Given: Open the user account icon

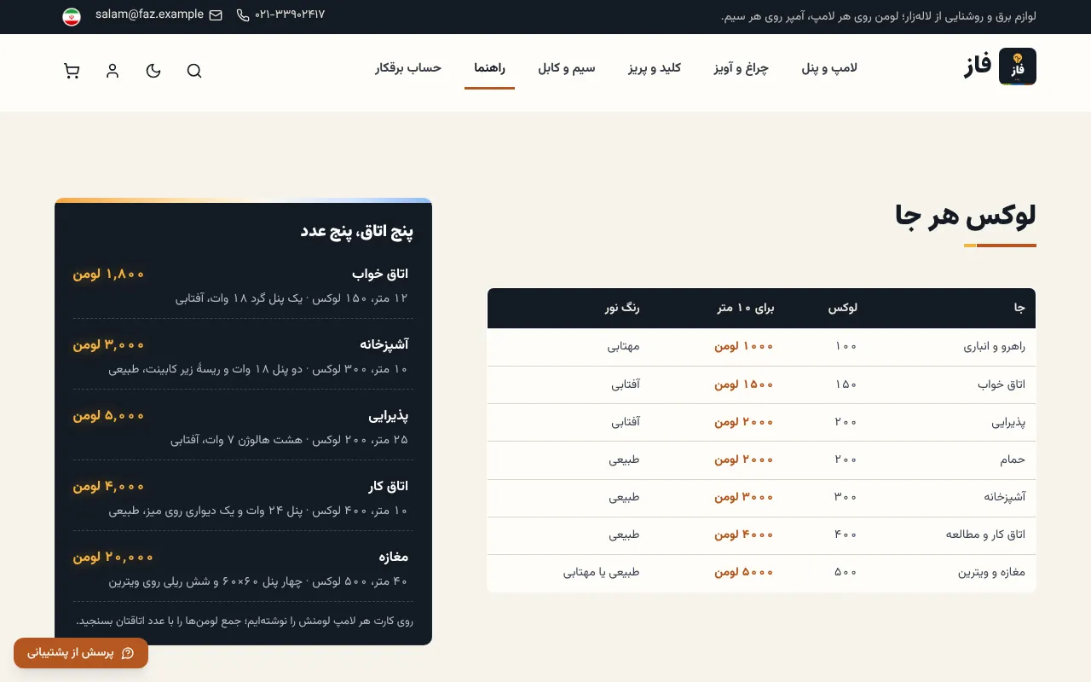Looking at the screenshot, I should [x=113, y=71].
